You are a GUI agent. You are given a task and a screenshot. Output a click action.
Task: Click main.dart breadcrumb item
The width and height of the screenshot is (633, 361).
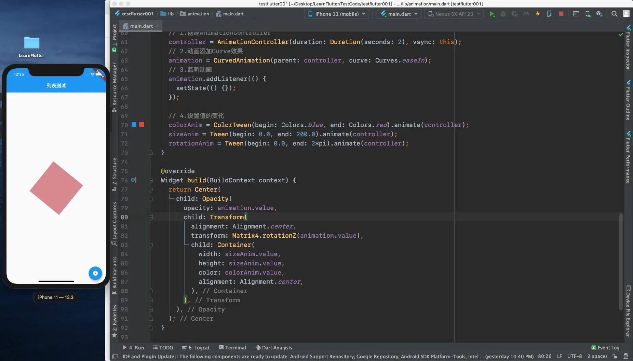click(x=230, y=14)
